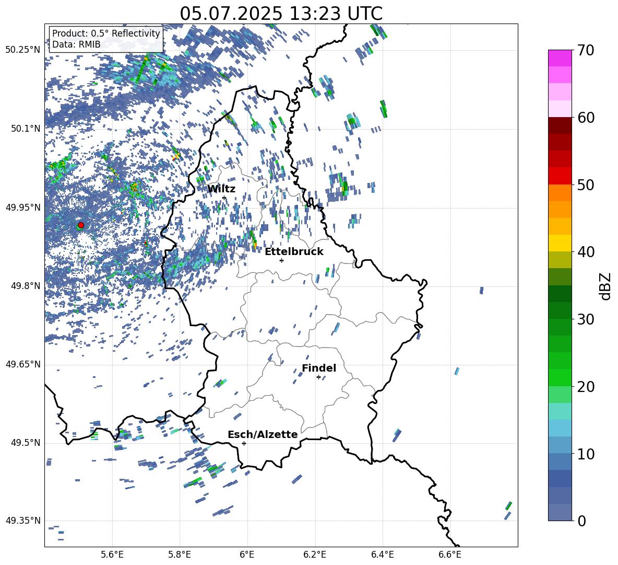618x565 pixels.
Task: Click the dark maroon colorbar segment below 60
Action: click(560, 126)
